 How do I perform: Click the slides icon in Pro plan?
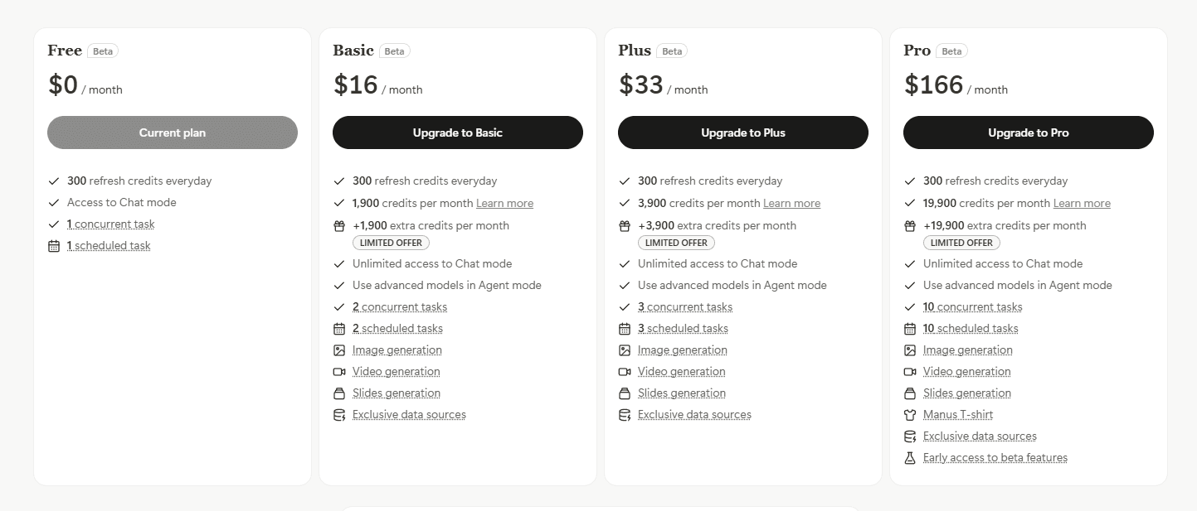point(910,393)
